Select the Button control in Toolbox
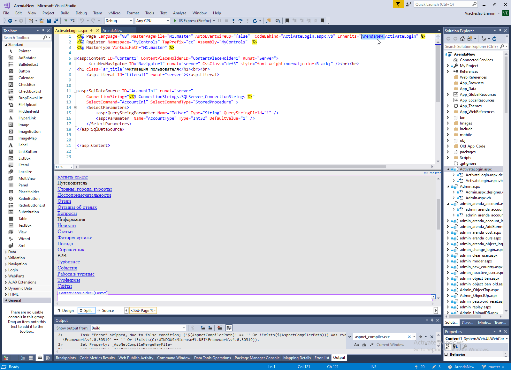The width and height of the screenshot is (511, 370). (x=24, y=71)
